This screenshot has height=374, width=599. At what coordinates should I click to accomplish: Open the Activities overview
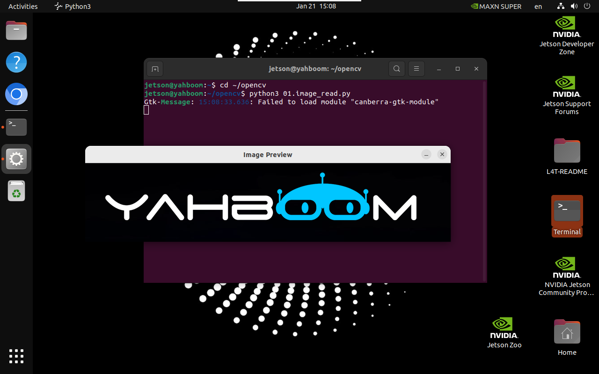tap(23, 6)
